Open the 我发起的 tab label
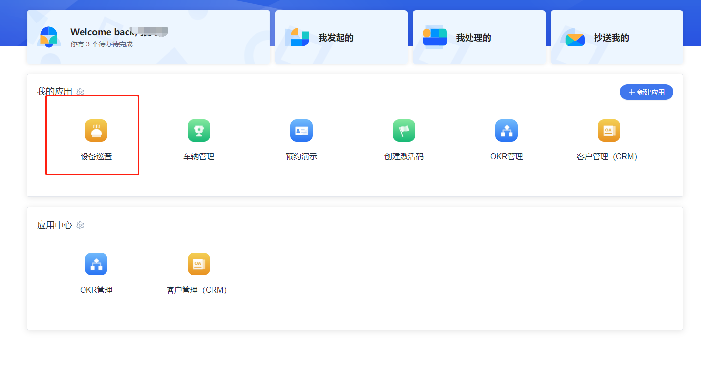Screen dimensions: 701x371 336,38
